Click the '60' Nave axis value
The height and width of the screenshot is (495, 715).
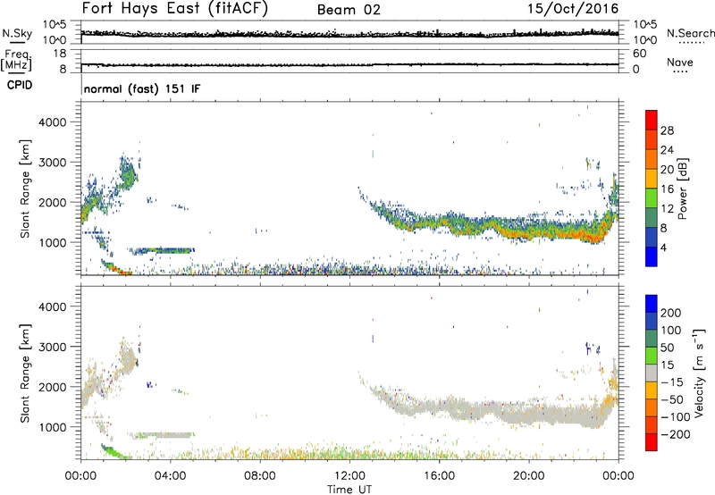pos(639,54)
